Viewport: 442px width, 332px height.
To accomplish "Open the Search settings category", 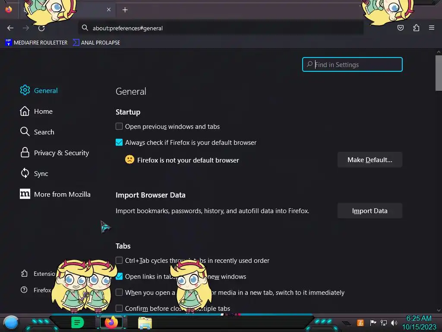I will tap(37, 132).
